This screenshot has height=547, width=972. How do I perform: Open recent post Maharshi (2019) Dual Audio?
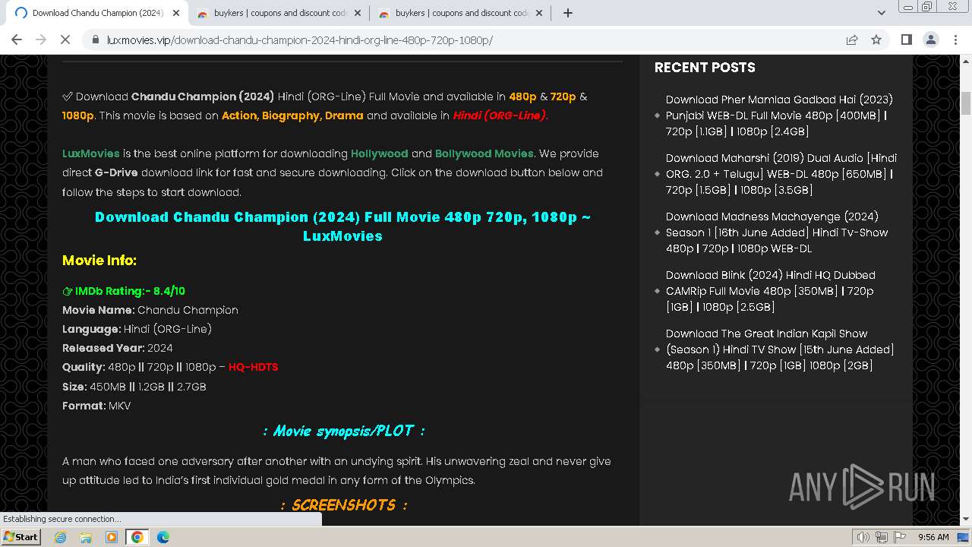[x=781, y=174]
